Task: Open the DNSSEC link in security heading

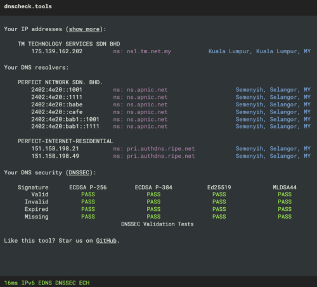Action: coord(79,172)
